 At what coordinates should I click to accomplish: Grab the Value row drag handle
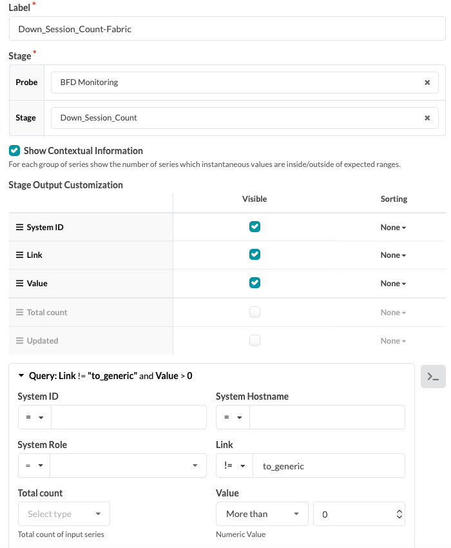pos(19,284)
